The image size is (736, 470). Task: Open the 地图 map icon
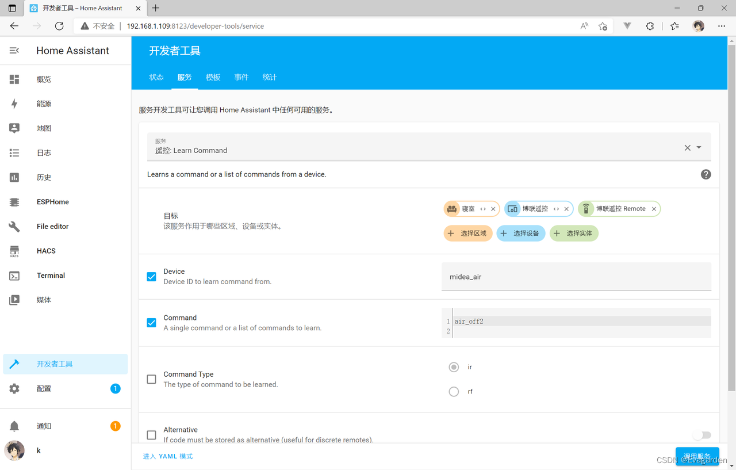(14, 128)
